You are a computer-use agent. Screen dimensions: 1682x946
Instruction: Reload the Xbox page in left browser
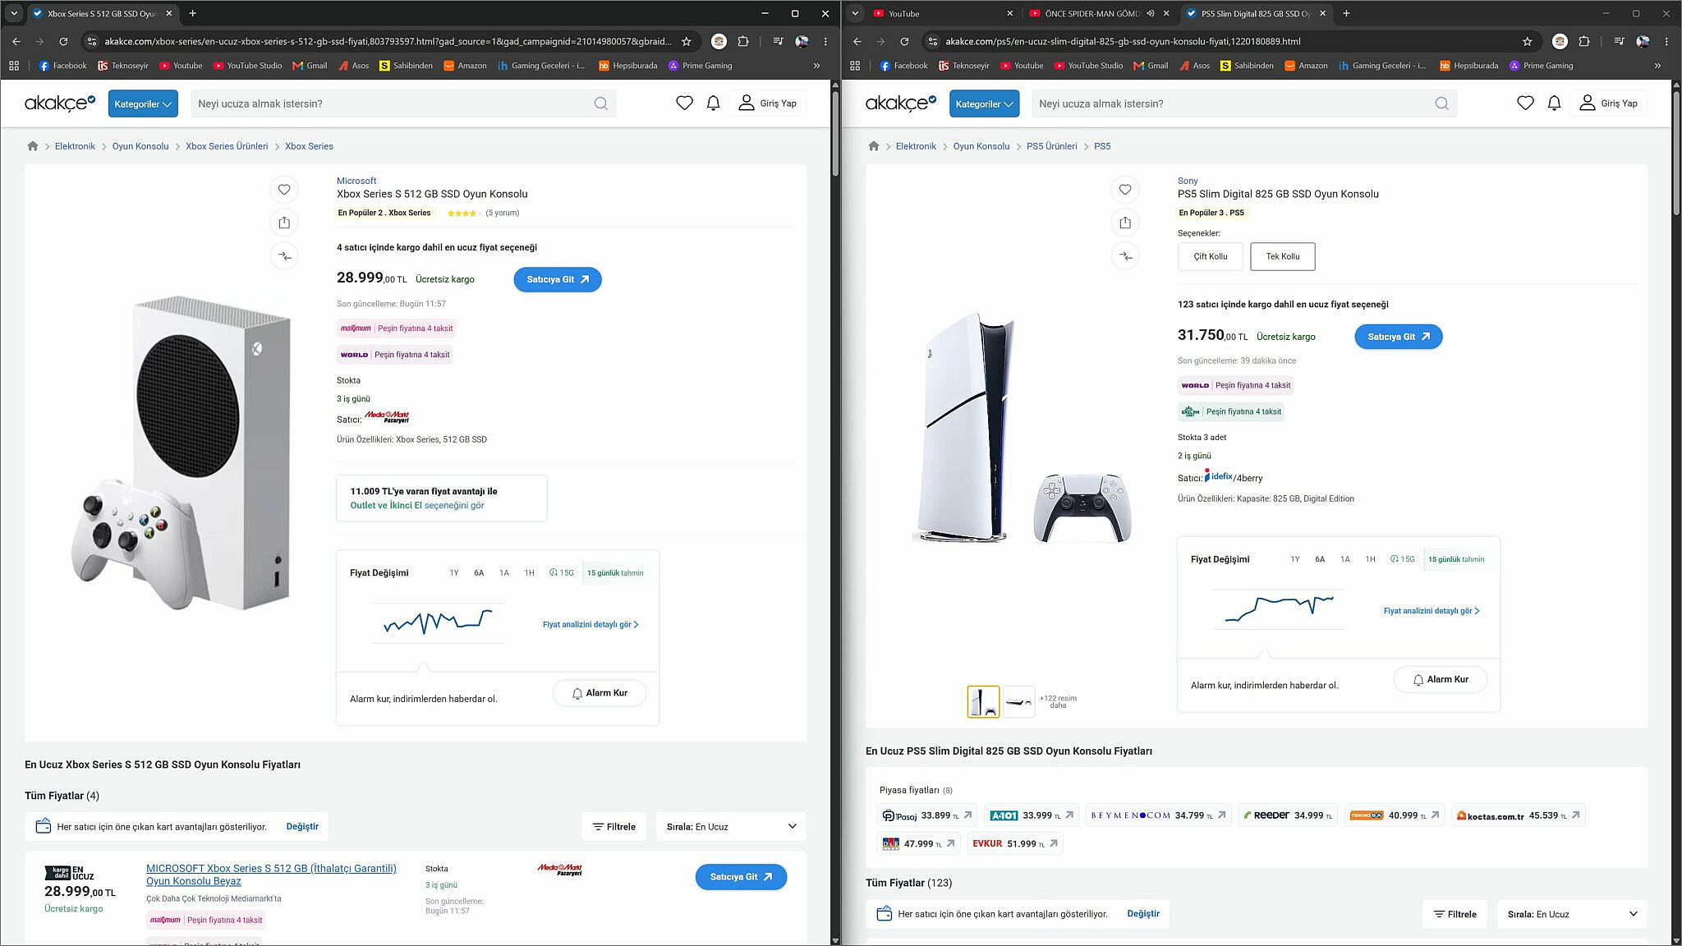63,41
